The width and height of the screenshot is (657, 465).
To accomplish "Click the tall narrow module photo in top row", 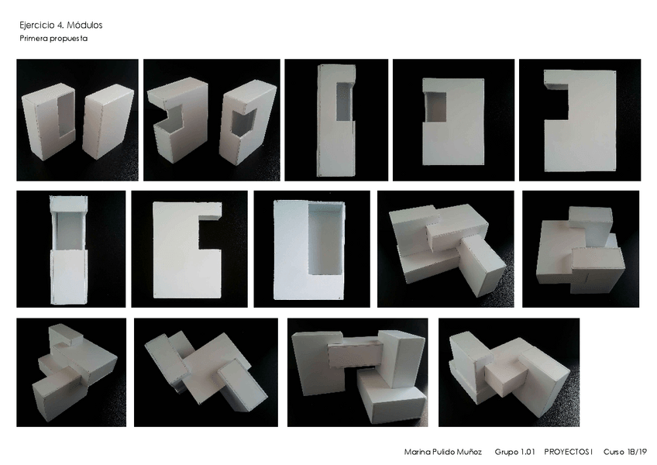I will [336, 120].
